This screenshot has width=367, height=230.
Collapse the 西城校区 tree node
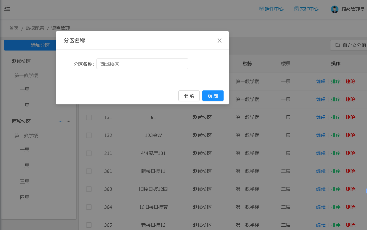point(69,121)
